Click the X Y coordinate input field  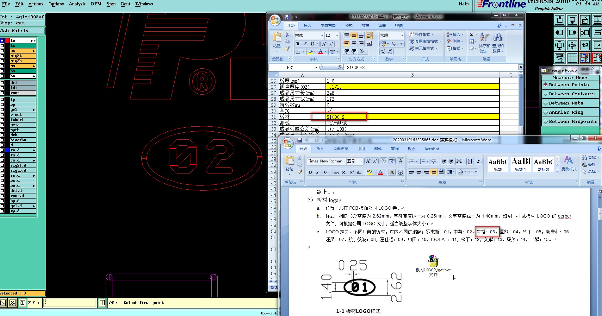[70, 303]
